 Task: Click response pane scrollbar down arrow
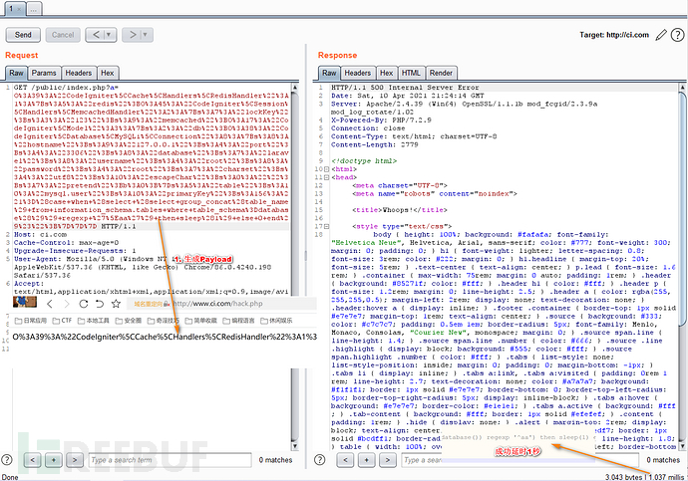[682, 446]
